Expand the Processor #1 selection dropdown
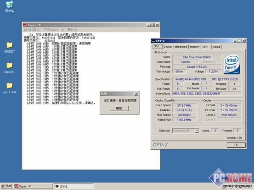Image resolution: width=254 pixels, height=190 pixels. pyautogui.click(x=197, y=130)
